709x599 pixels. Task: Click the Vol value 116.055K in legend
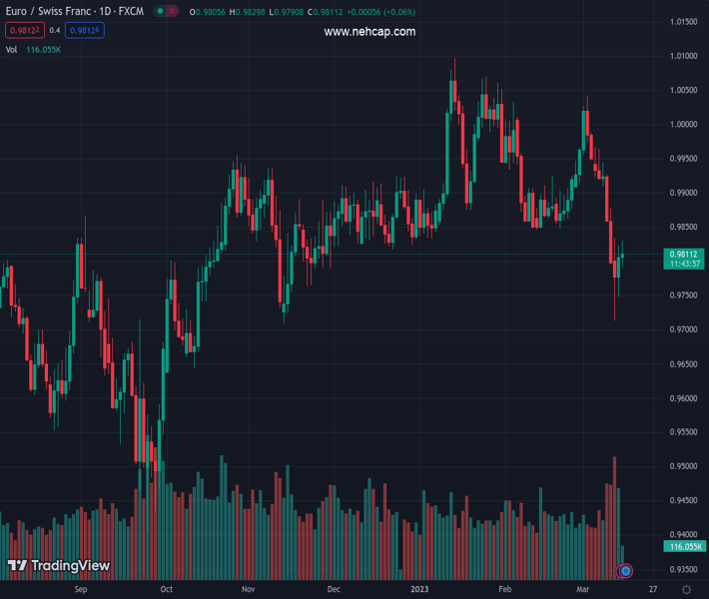point(45,49)
